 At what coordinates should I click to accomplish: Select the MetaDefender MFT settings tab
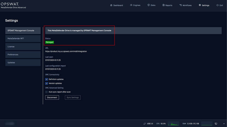tap(23, 38)
